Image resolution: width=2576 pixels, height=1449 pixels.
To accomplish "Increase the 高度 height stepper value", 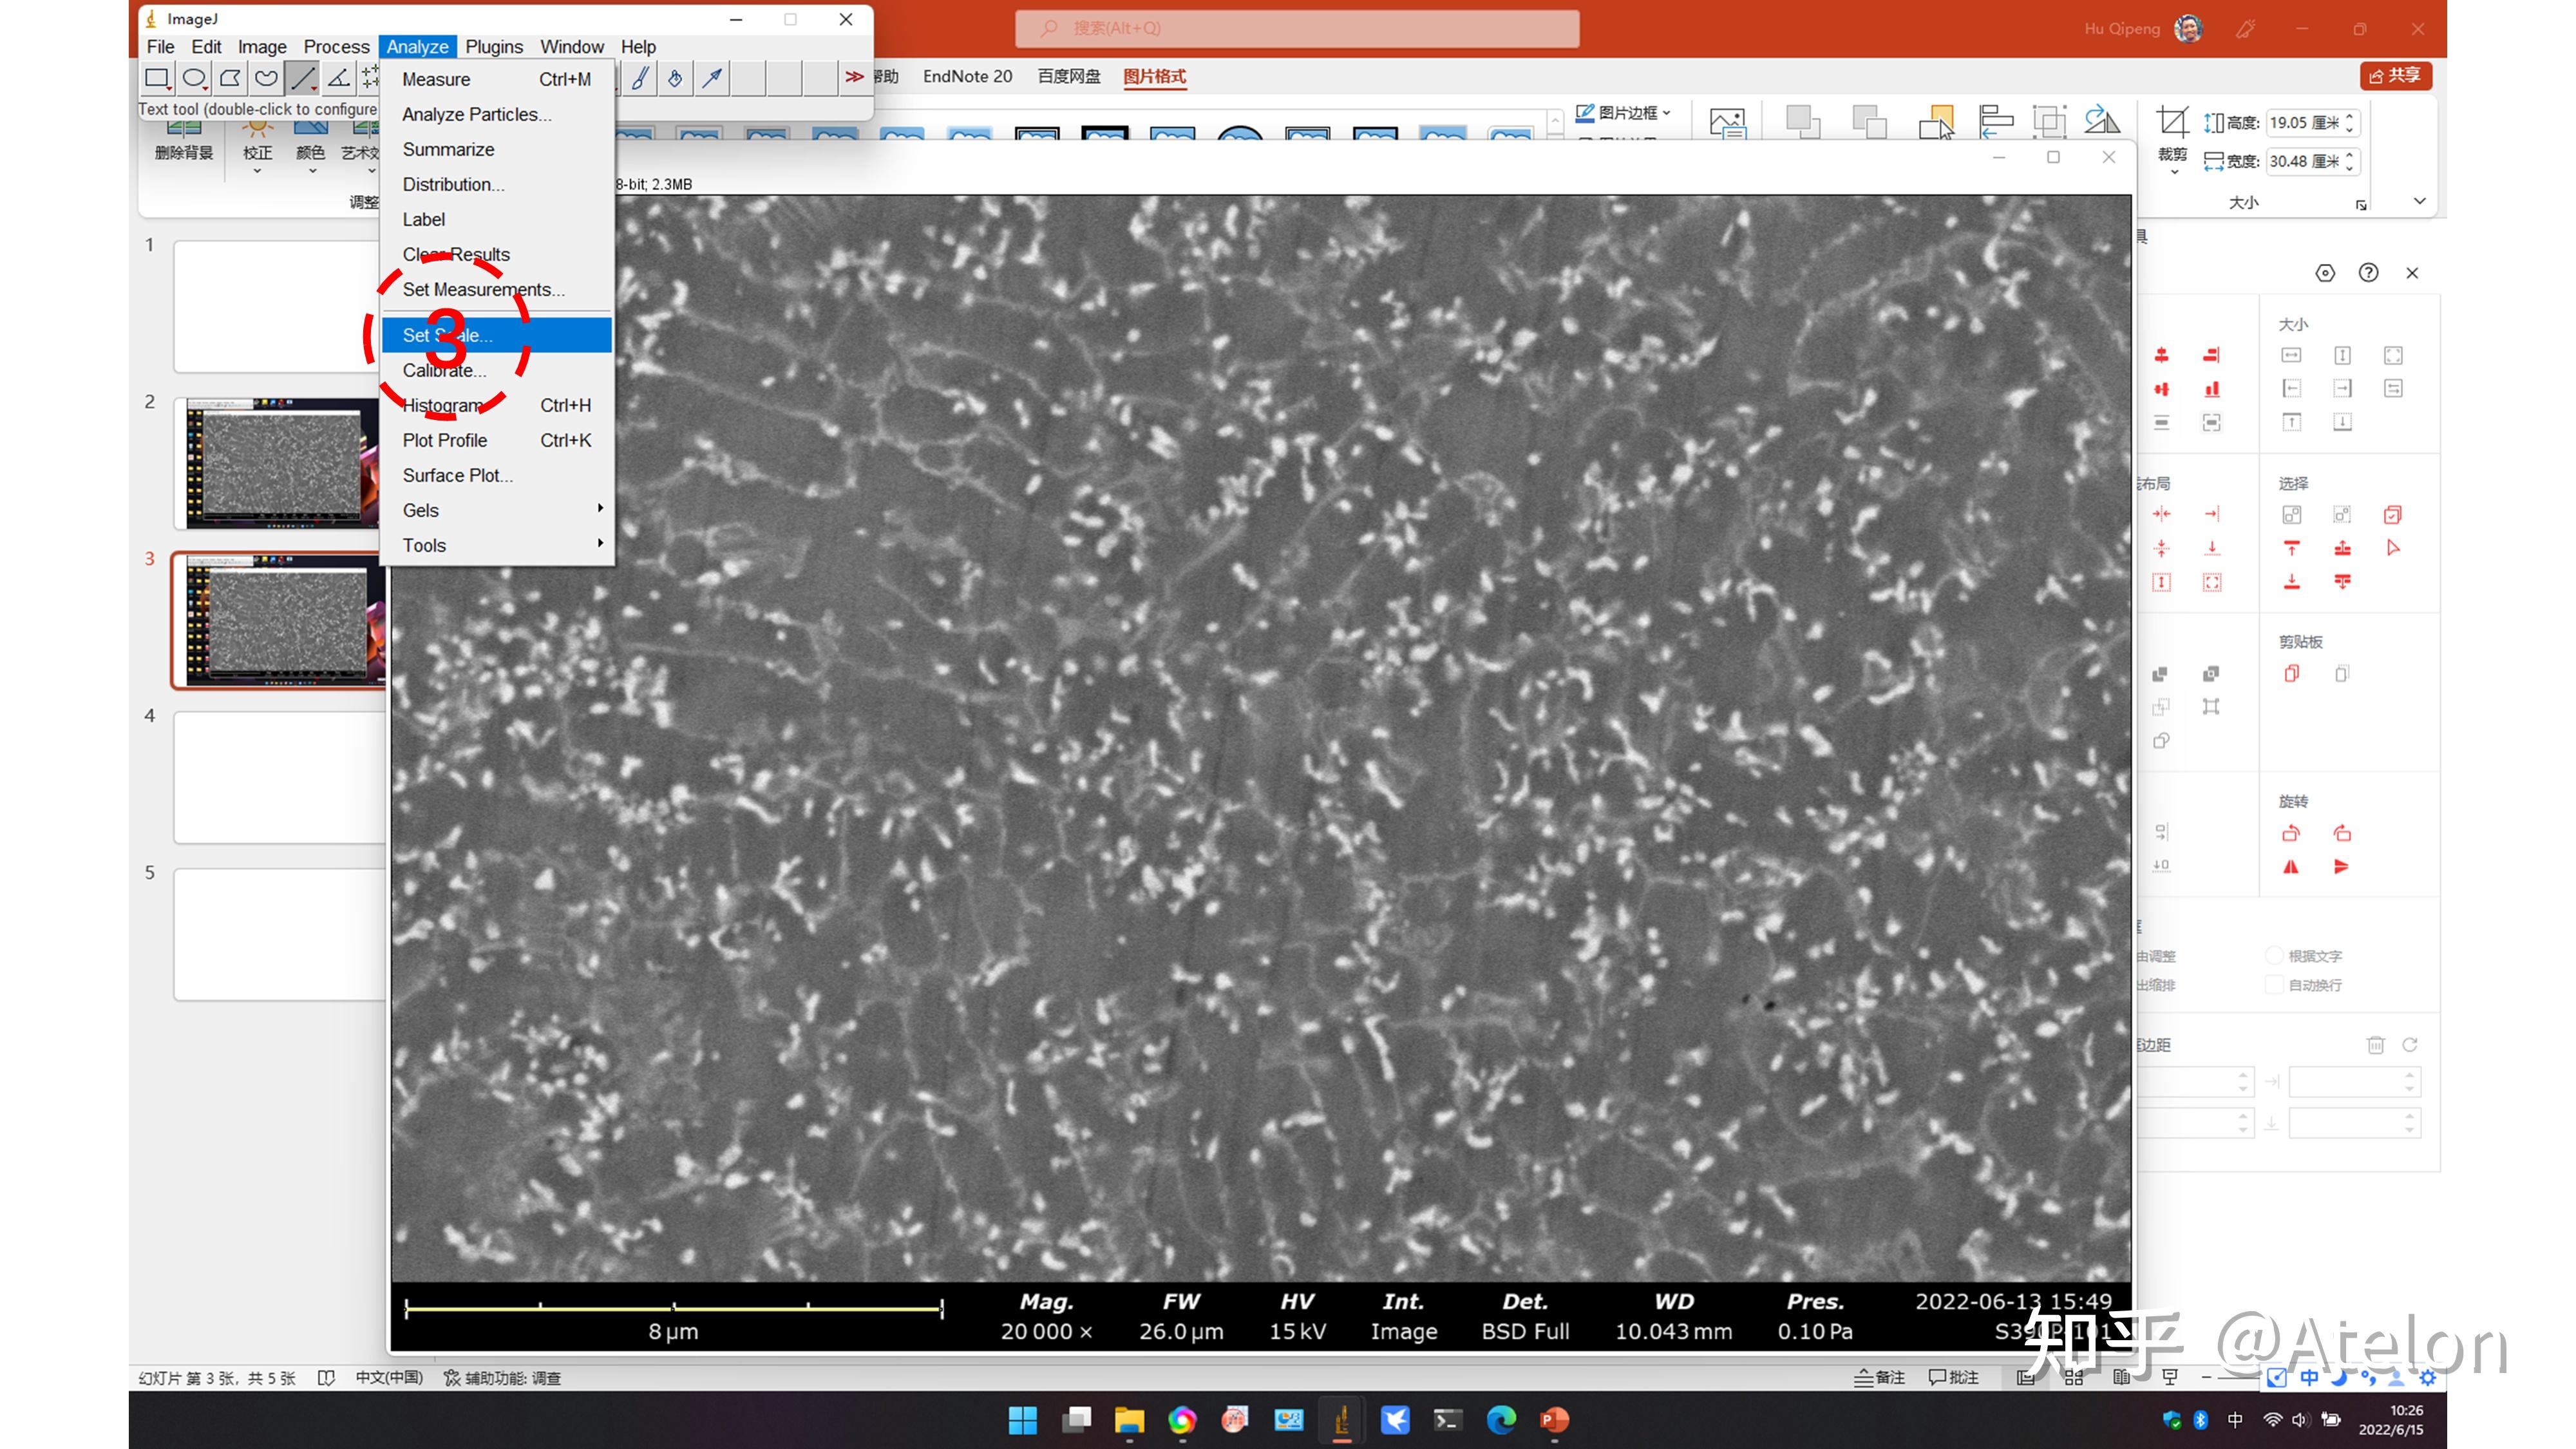I will point(2350,116).
